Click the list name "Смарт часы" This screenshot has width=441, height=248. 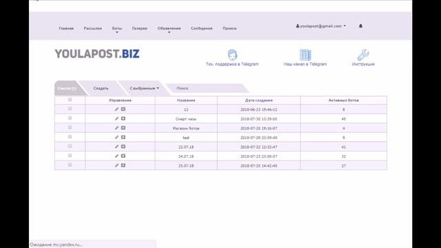(x=186, y=119)
